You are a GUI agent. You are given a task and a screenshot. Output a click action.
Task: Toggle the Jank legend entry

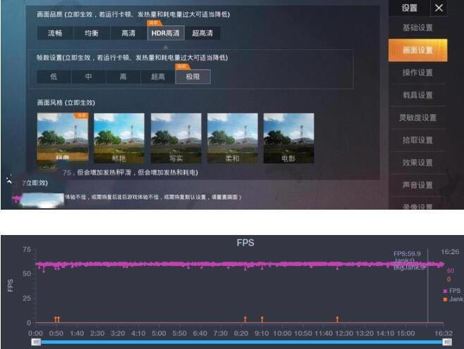[453, 299]
